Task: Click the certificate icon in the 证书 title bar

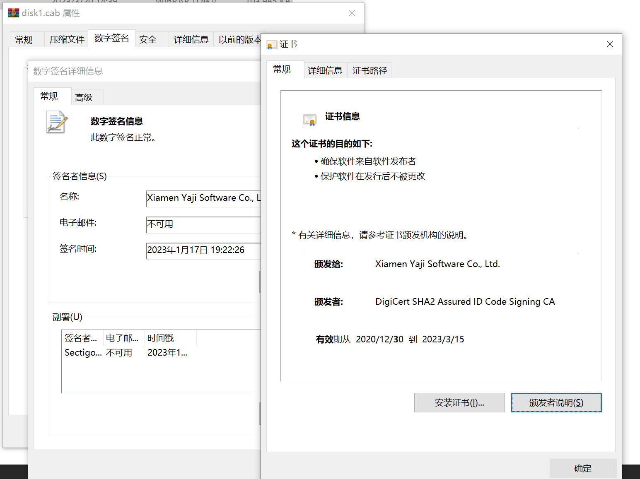Action: pos(272,45)
